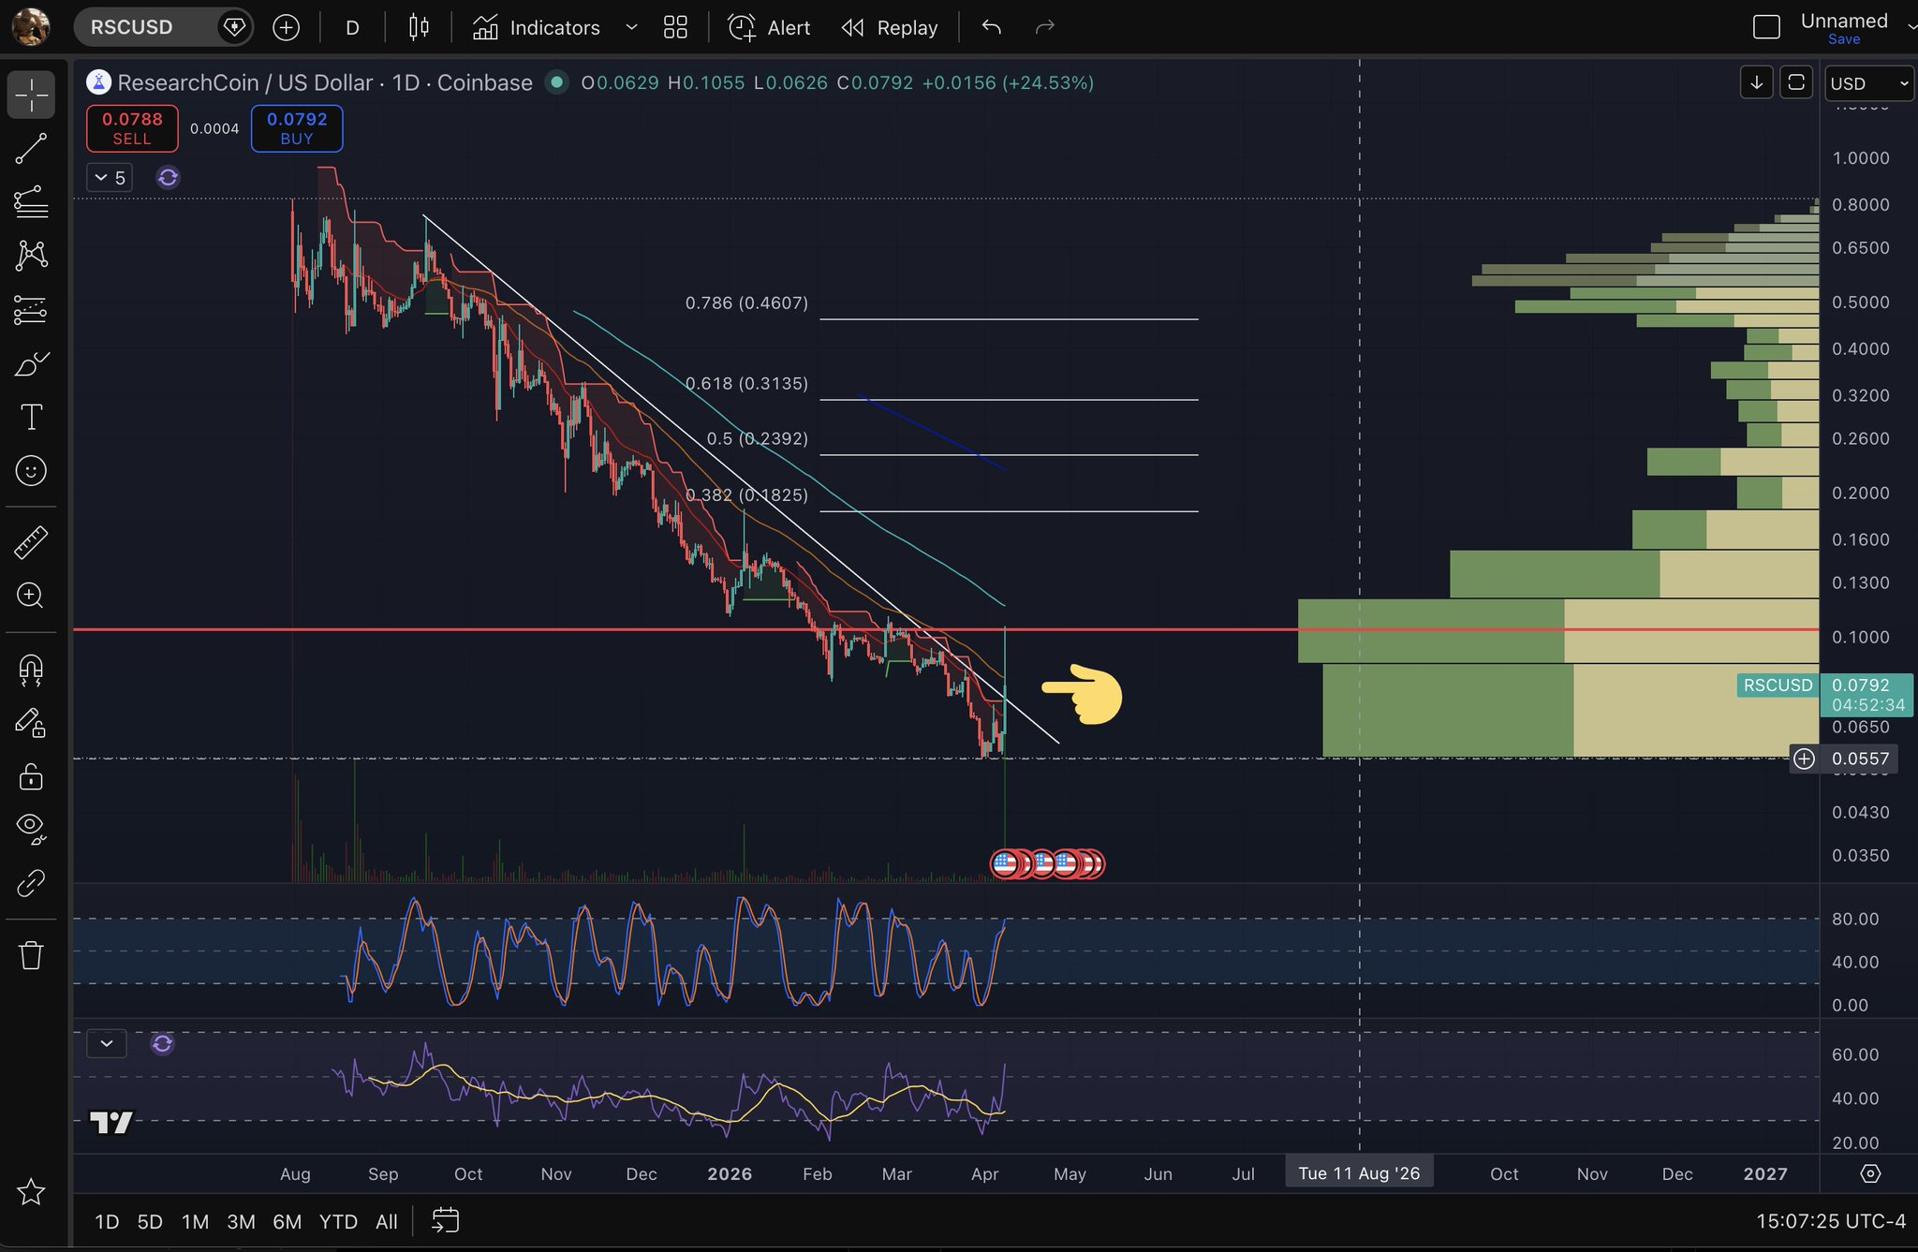Collapse indicator legend showing 5
Viewport: 1918px width, 1252px height.
(x=110, y=177)
